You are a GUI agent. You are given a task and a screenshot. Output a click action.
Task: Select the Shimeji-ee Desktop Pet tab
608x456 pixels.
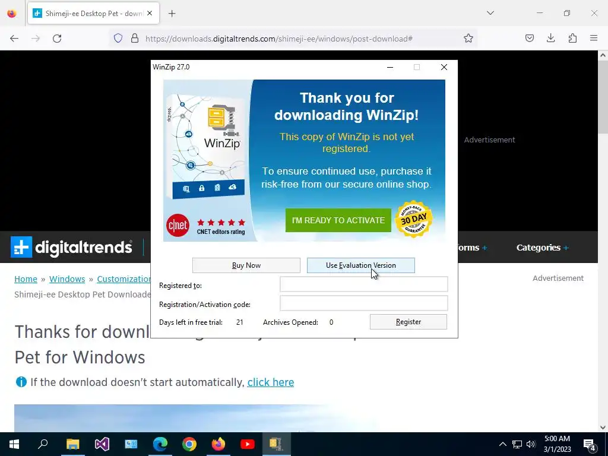[x=93, y=13]
